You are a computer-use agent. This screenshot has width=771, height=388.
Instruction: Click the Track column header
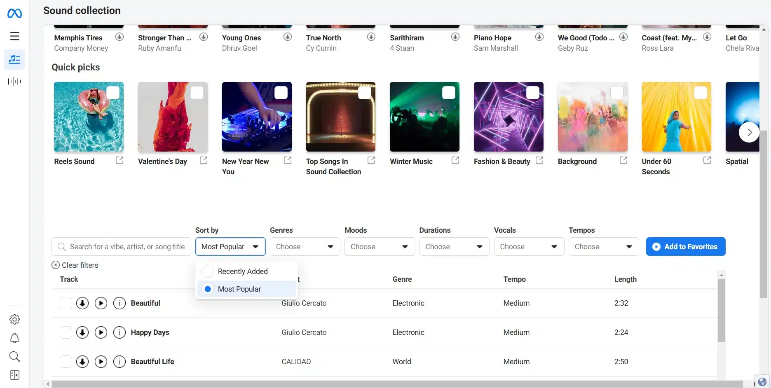(x=69, y=279)
